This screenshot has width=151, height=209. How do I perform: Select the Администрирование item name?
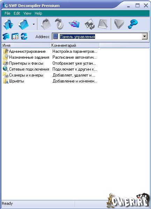click(27, 51)
